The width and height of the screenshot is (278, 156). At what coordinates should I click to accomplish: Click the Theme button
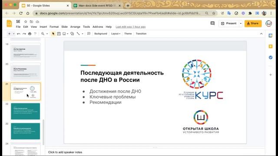tap(128, 34)
